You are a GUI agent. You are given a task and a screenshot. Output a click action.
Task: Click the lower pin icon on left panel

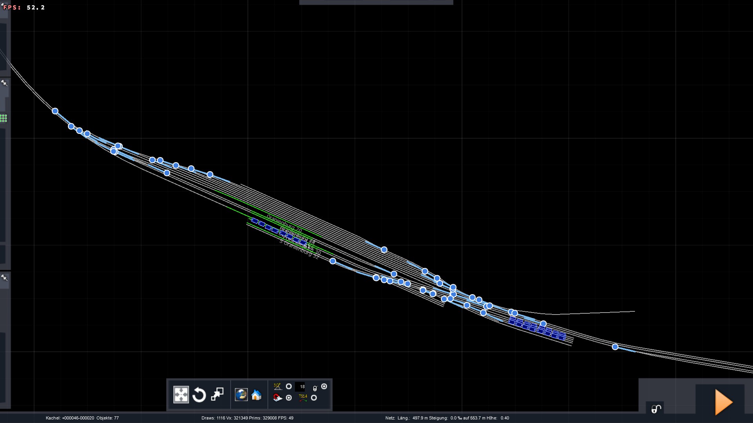coord(4,278)
